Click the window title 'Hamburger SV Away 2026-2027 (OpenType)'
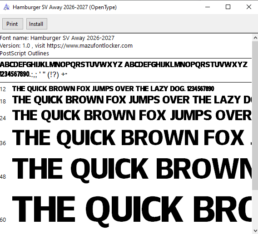The height and width of the screenshot is (234, 258). 64,7
